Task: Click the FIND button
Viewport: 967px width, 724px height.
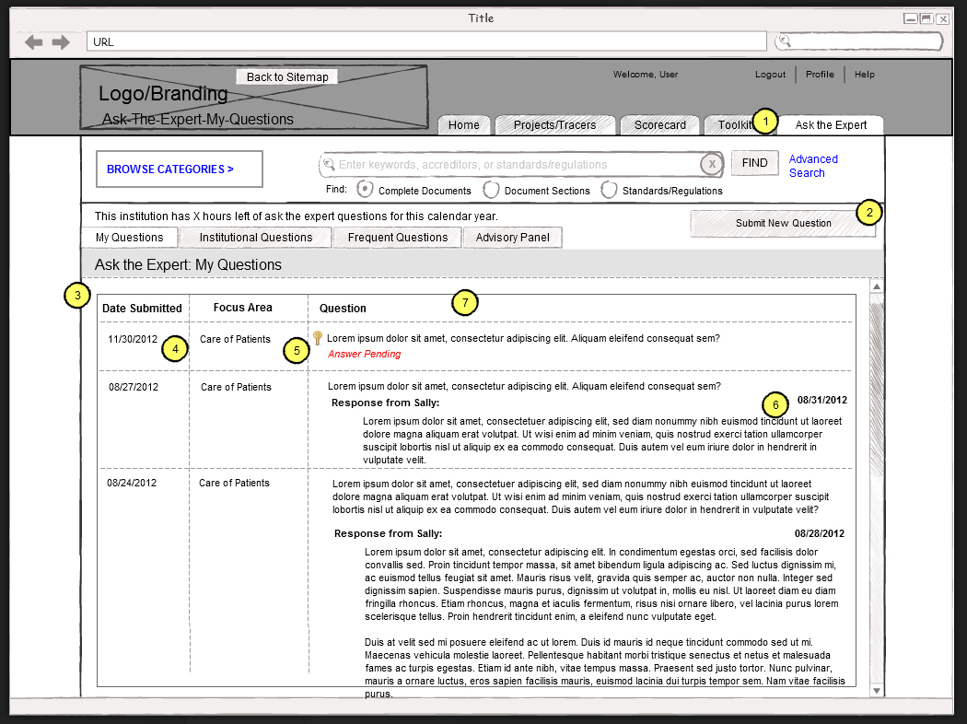Action: (x=755, y=163)
